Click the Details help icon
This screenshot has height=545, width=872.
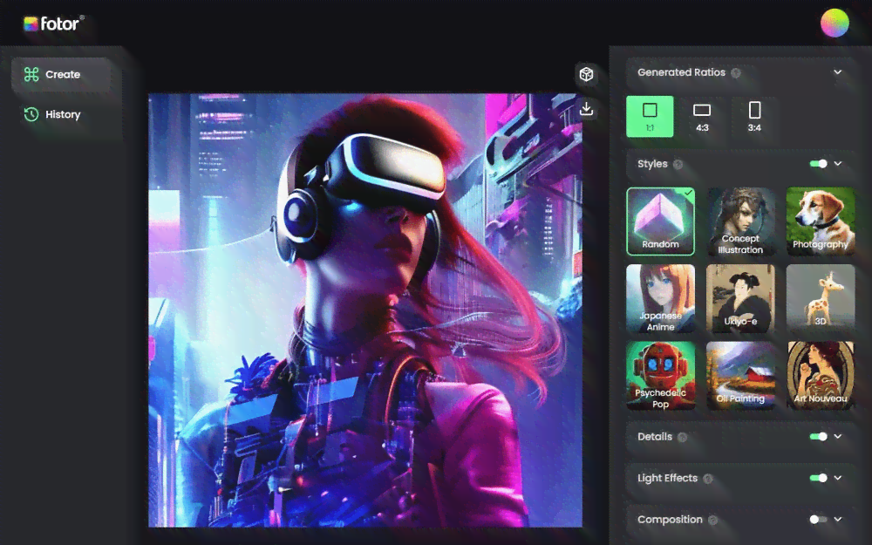point(683,437)
